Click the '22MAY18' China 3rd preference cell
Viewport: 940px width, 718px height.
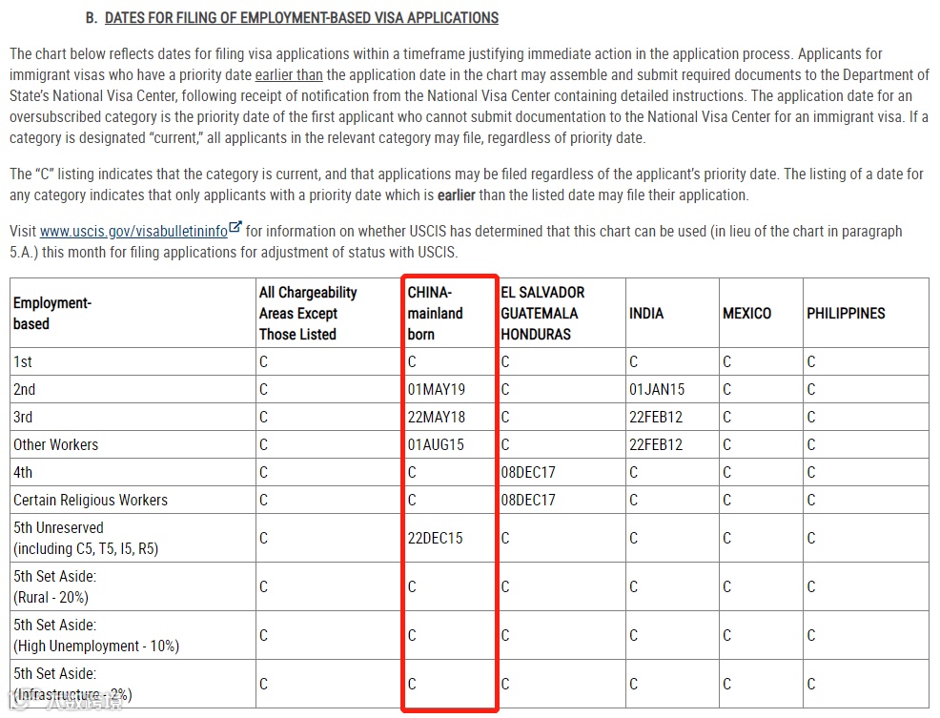click(437, 417)
